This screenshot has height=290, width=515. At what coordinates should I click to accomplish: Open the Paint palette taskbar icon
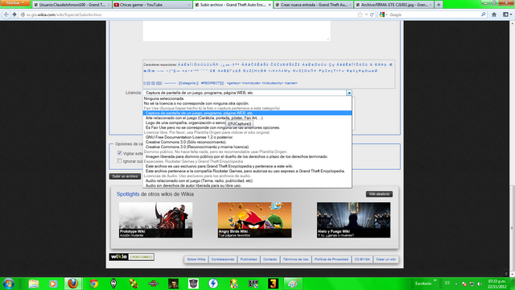coord(293,284)
